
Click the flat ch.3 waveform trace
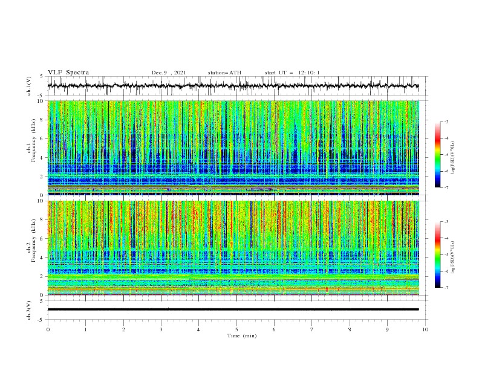pyautogui.click(x=233, y=310)
